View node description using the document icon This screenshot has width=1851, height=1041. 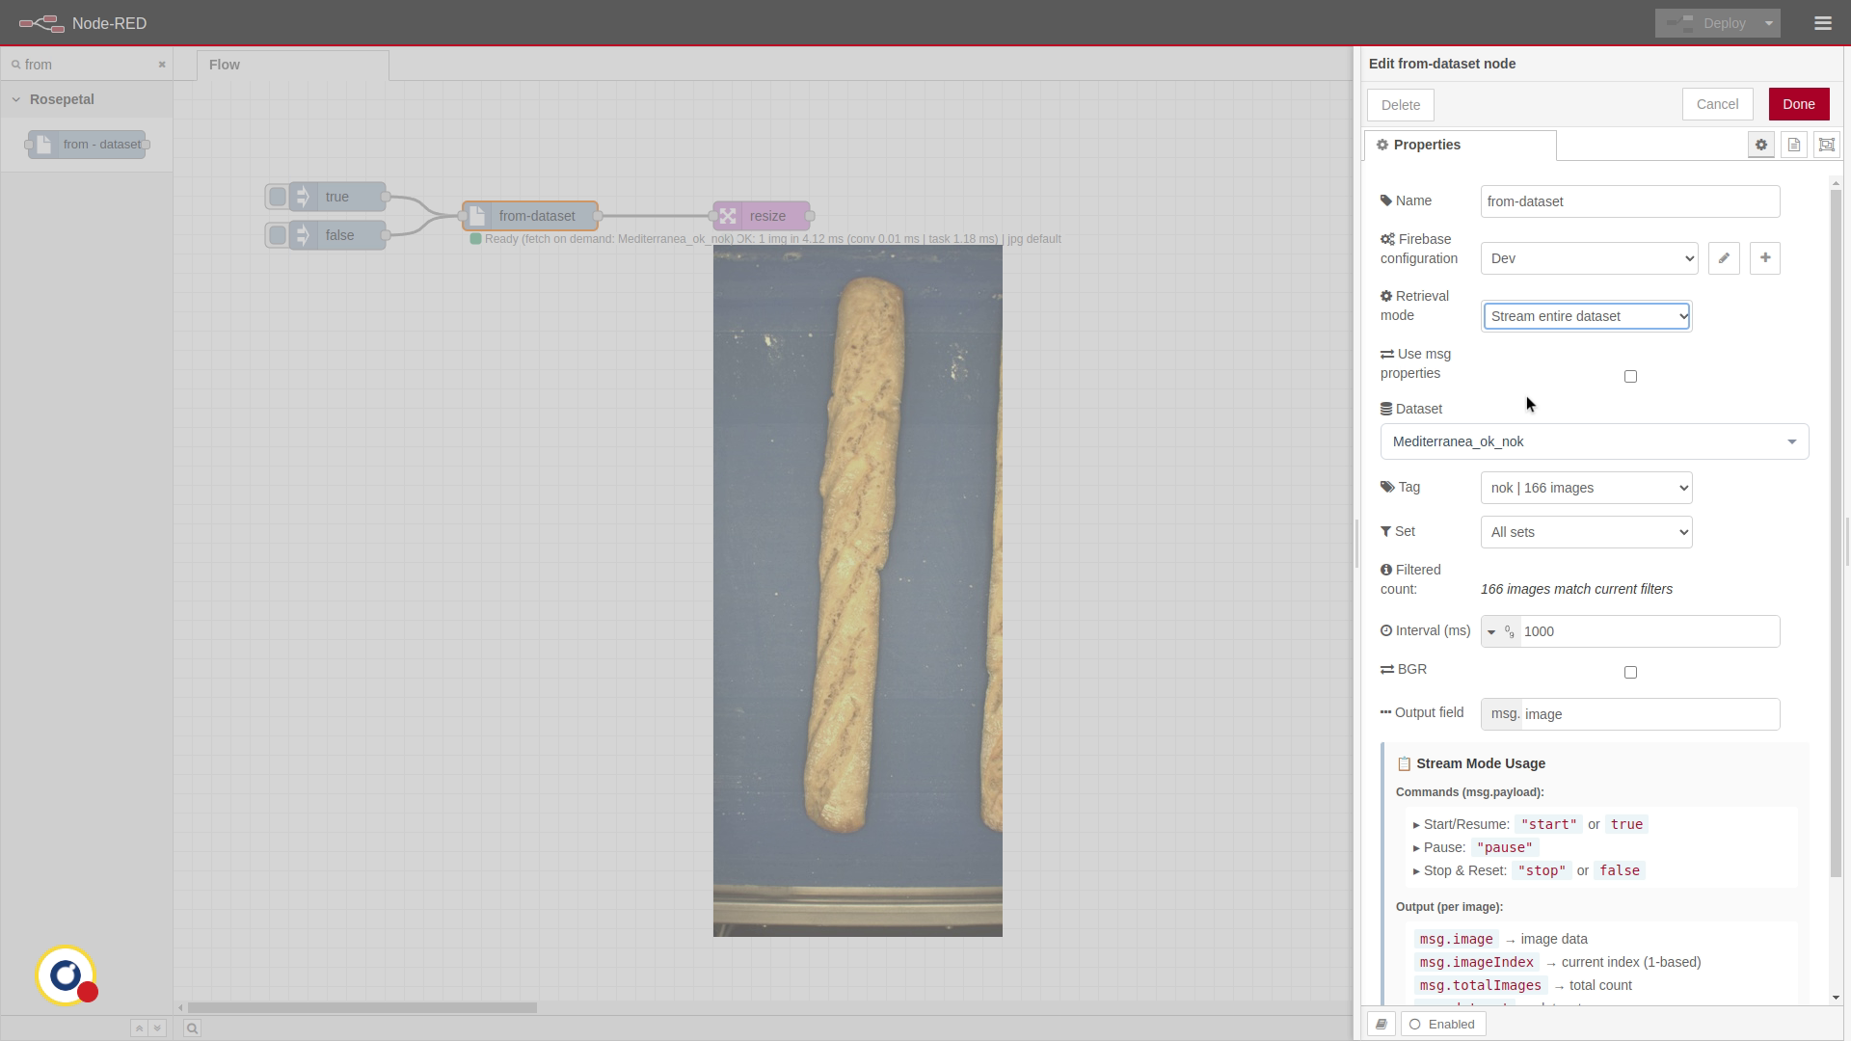click(1793, 145)
